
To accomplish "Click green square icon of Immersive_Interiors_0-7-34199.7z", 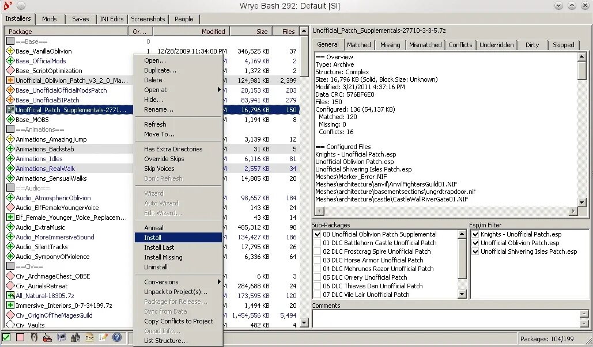I will [10, 306].
